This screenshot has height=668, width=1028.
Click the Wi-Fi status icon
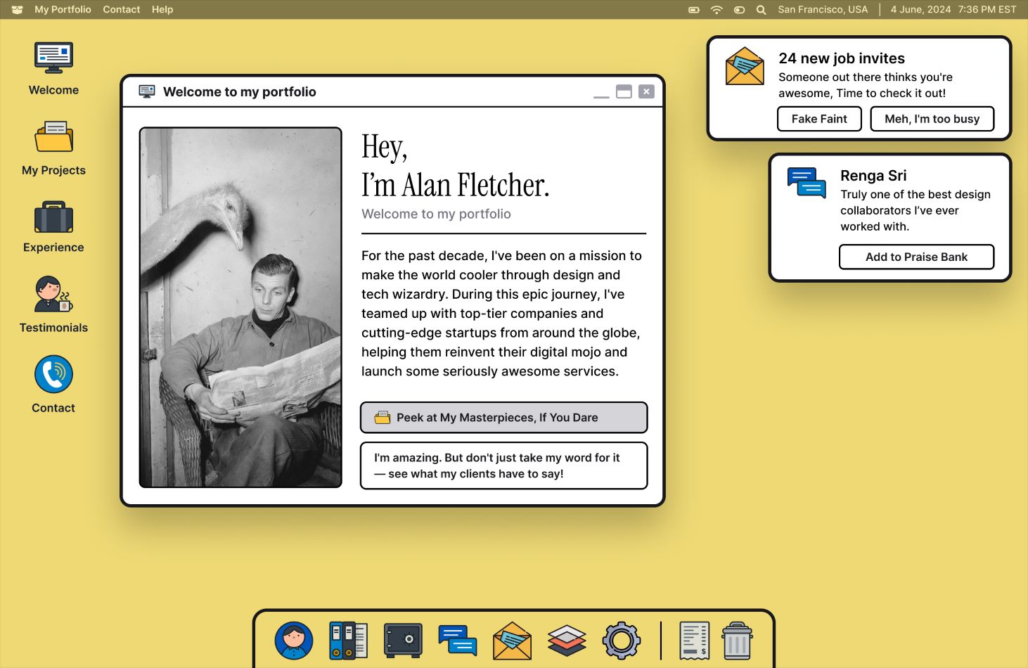tap(716, 10)
